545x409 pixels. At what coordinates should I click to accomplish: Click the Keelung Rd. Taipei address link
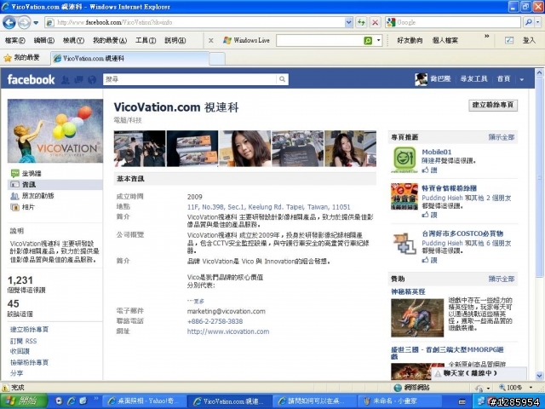(x=269, y=207)
